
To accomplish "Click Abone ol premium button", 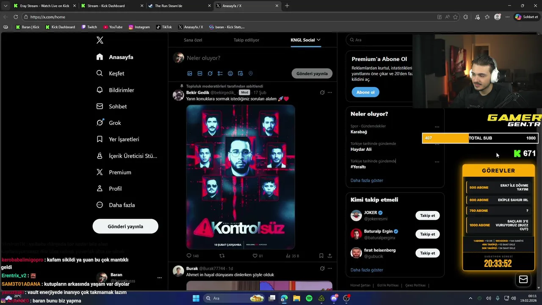I will [365, 92].
